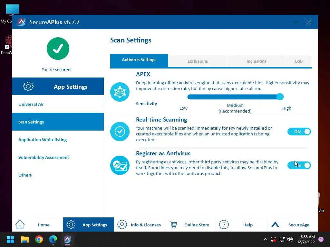The width and height of the screenshot is (330, 247).
Task: Click the volume speaker tray icon
Action: tap(290, 239)
